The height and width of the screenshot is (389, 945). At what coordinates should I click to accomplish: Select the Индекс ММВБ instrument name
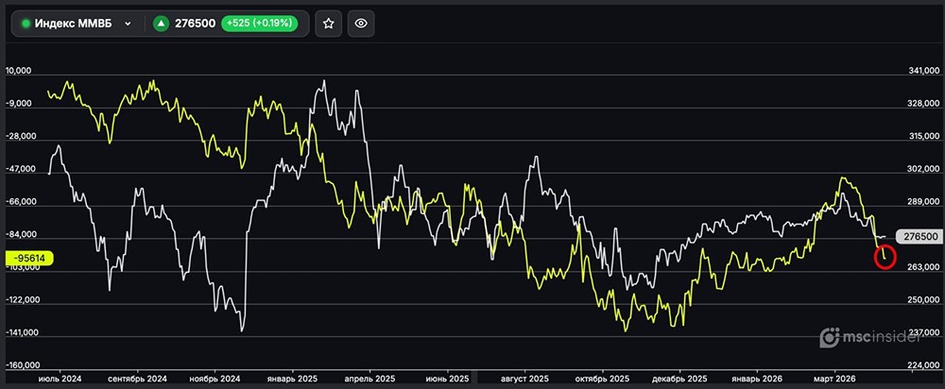[x=73, y=24]
